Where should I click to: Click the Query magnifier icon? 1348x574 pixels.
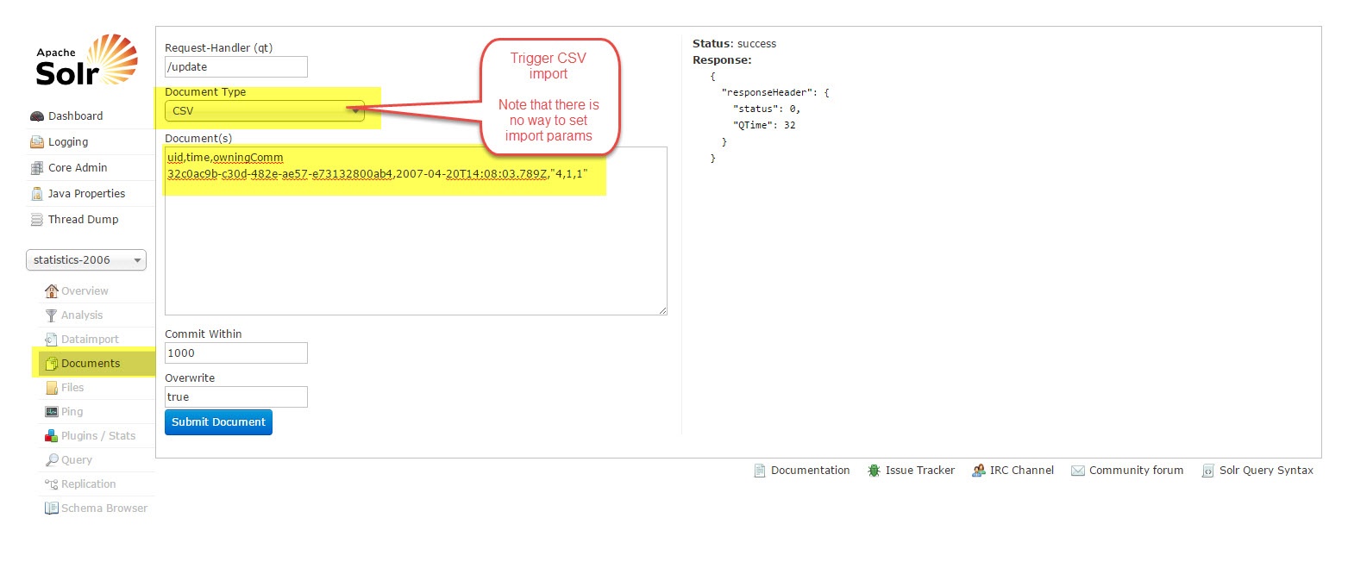coord(52,460)
